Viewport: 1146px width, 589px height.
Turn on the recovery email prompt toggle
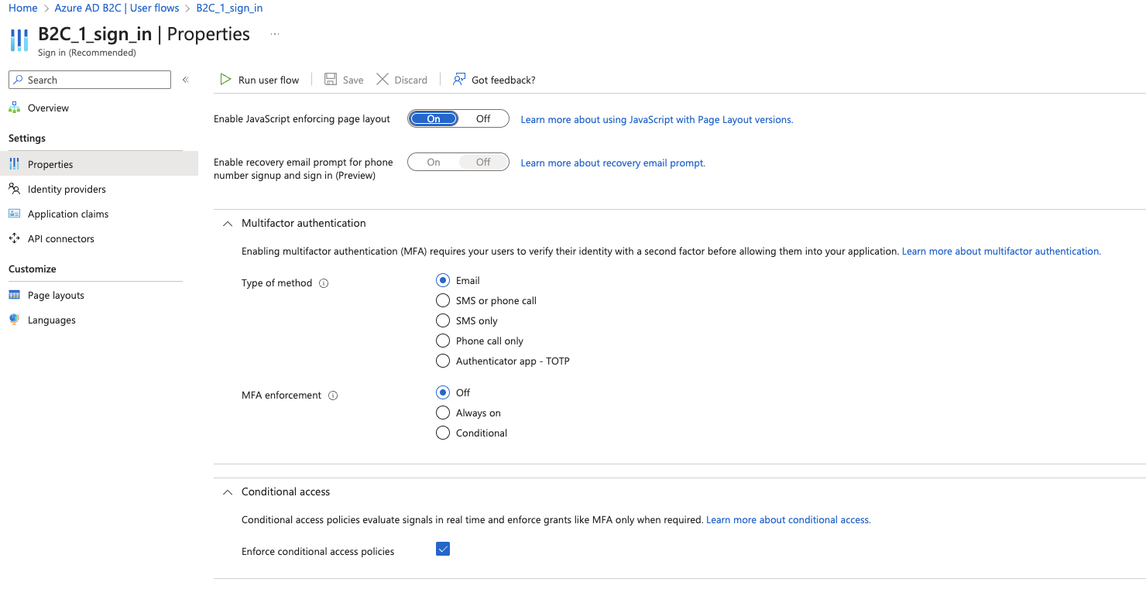click(434, 162)
